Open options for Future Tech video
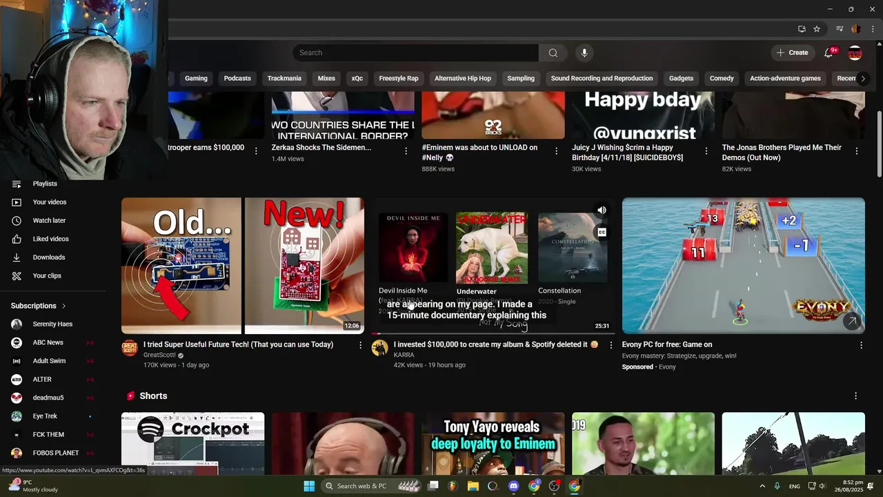This screenshot has width=883, height=497. point(360,345)
